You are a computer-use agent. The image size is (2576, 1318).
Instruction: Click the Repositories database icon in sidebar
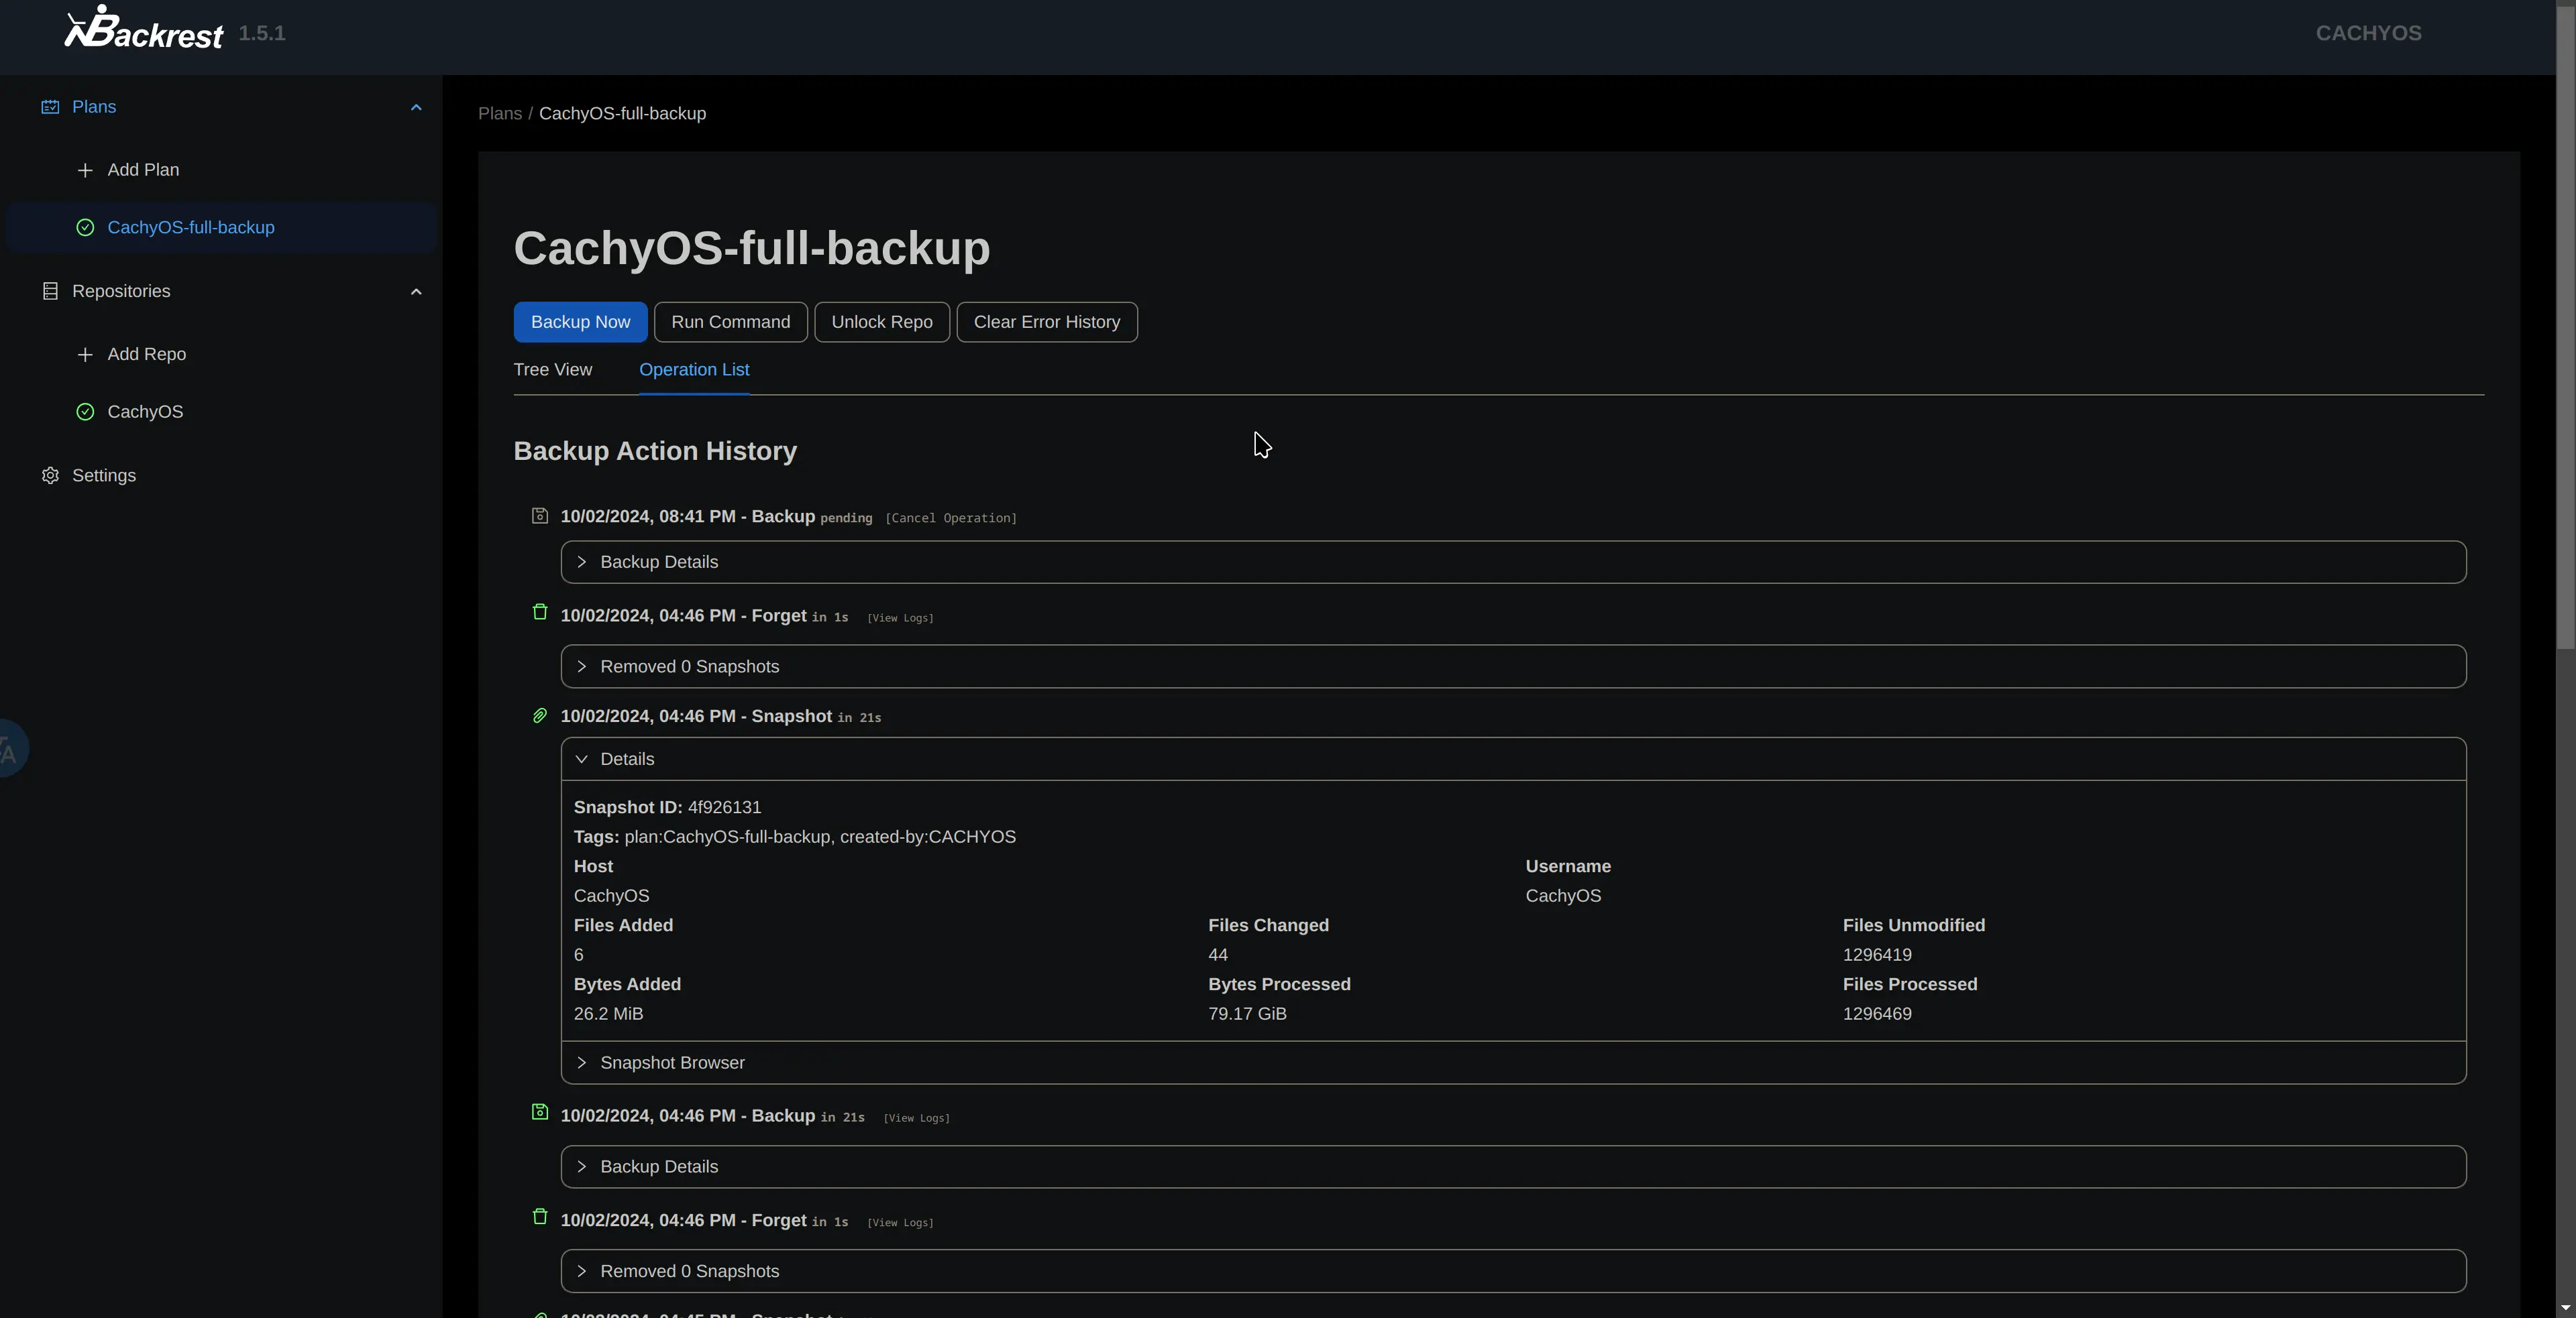50,292
